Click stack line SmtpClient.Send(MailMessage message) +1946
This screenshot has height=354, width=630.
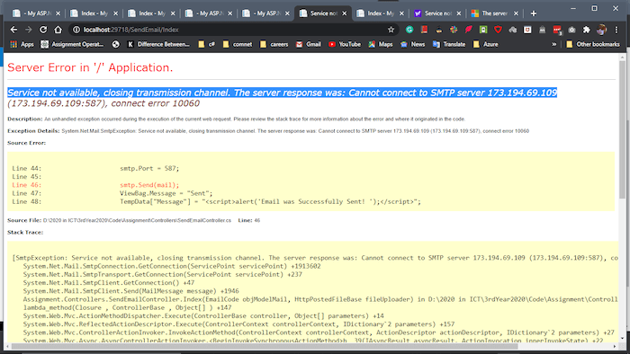pos(130,291)
